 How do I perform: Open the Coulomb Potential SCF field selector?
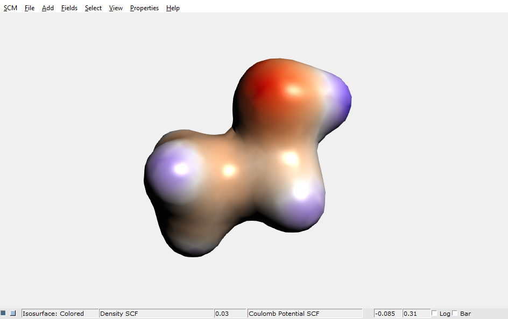[304, 313]
